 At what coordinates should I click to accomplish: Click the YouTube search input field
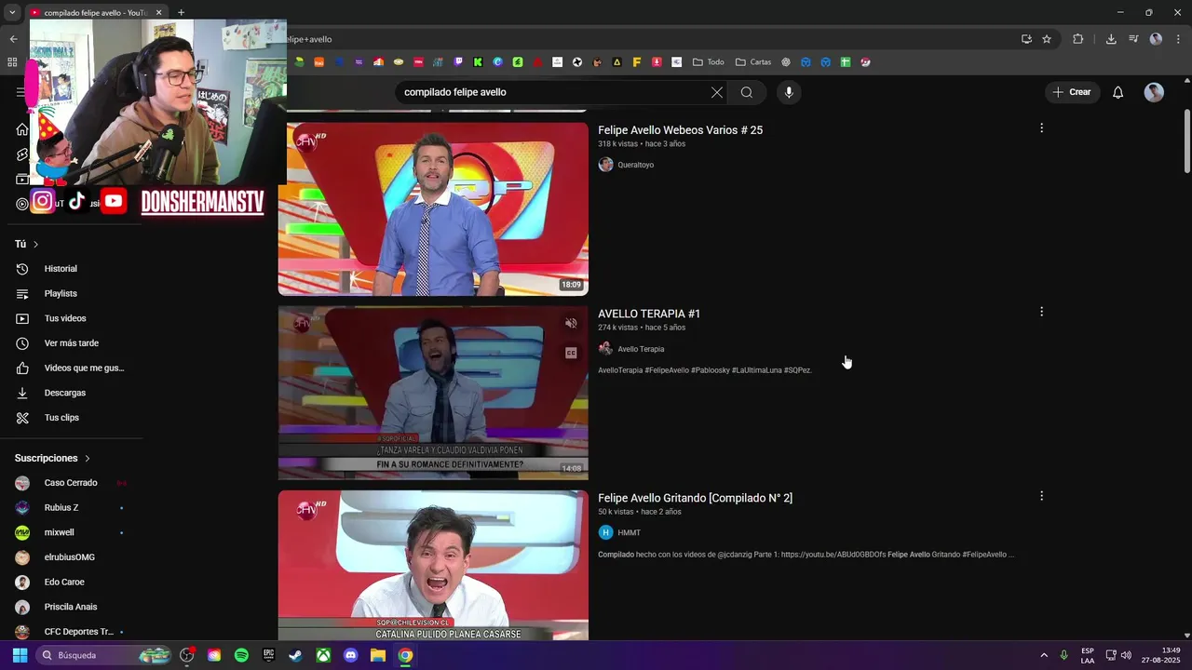[x=549, y=92]
